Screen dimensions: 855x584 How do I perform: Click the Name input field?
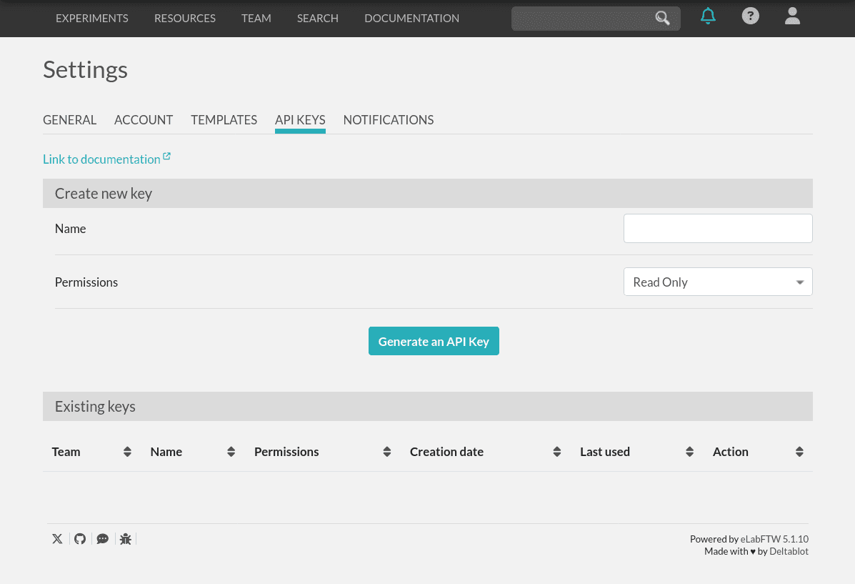(717, 228)
